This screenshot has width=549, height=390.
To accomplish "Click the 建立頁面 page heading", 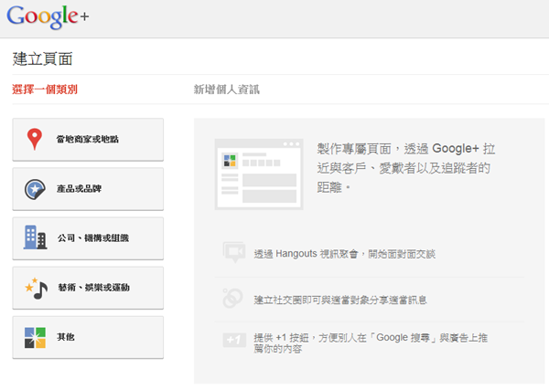I will (x=42, y=59).
